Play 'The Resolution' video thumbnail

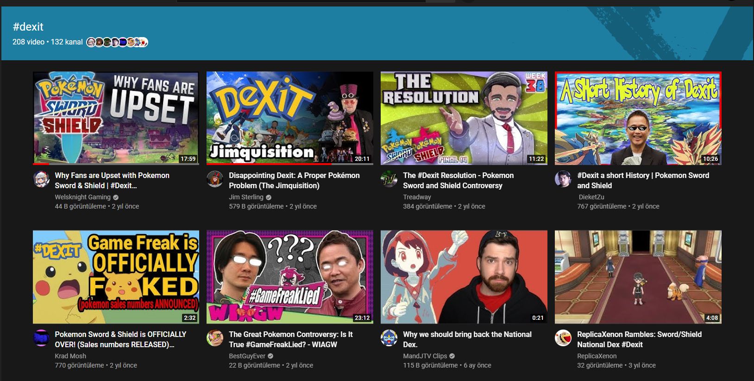[x=464, y=118]
